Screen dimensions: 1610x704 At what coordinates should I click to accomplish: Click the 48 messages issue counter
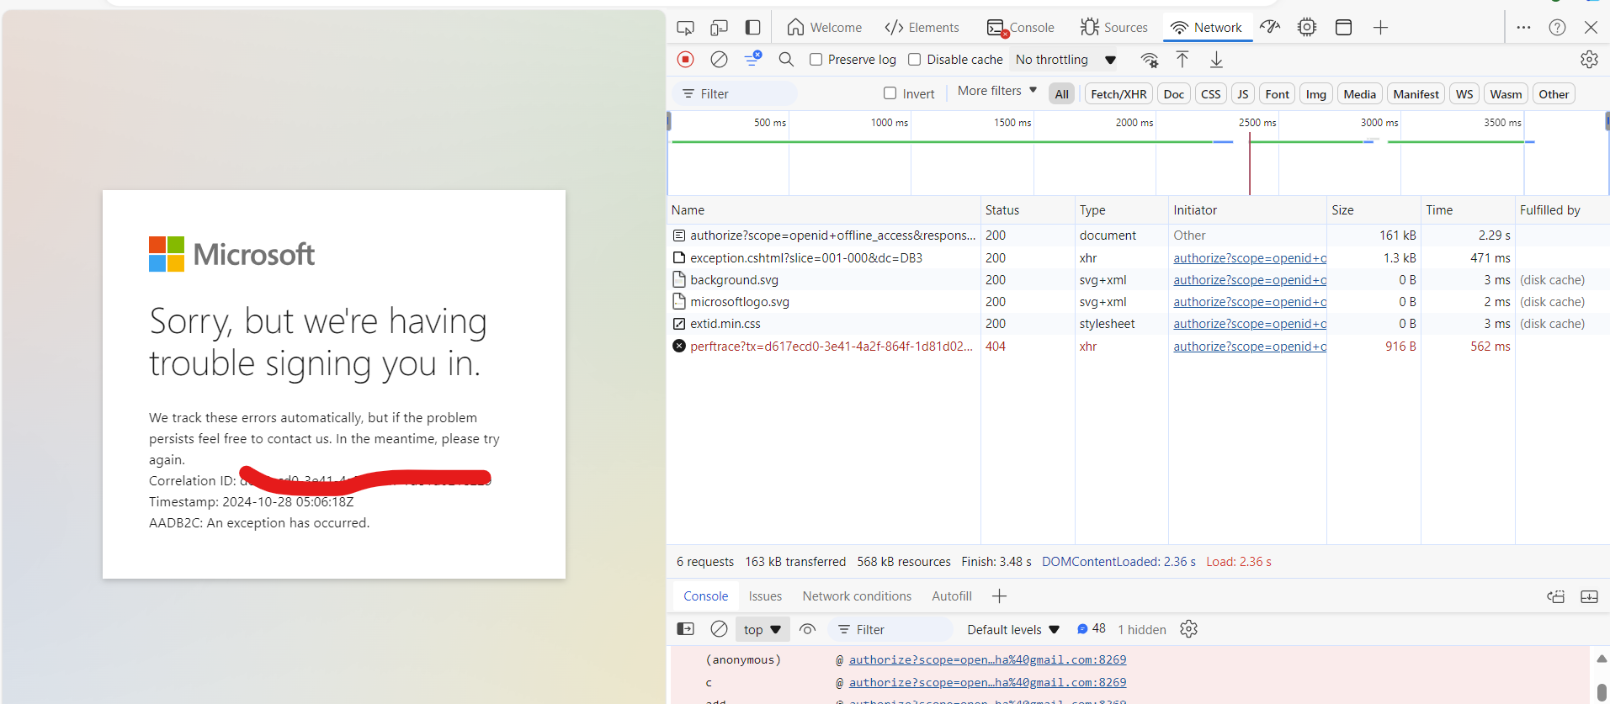click(1092, 629)
